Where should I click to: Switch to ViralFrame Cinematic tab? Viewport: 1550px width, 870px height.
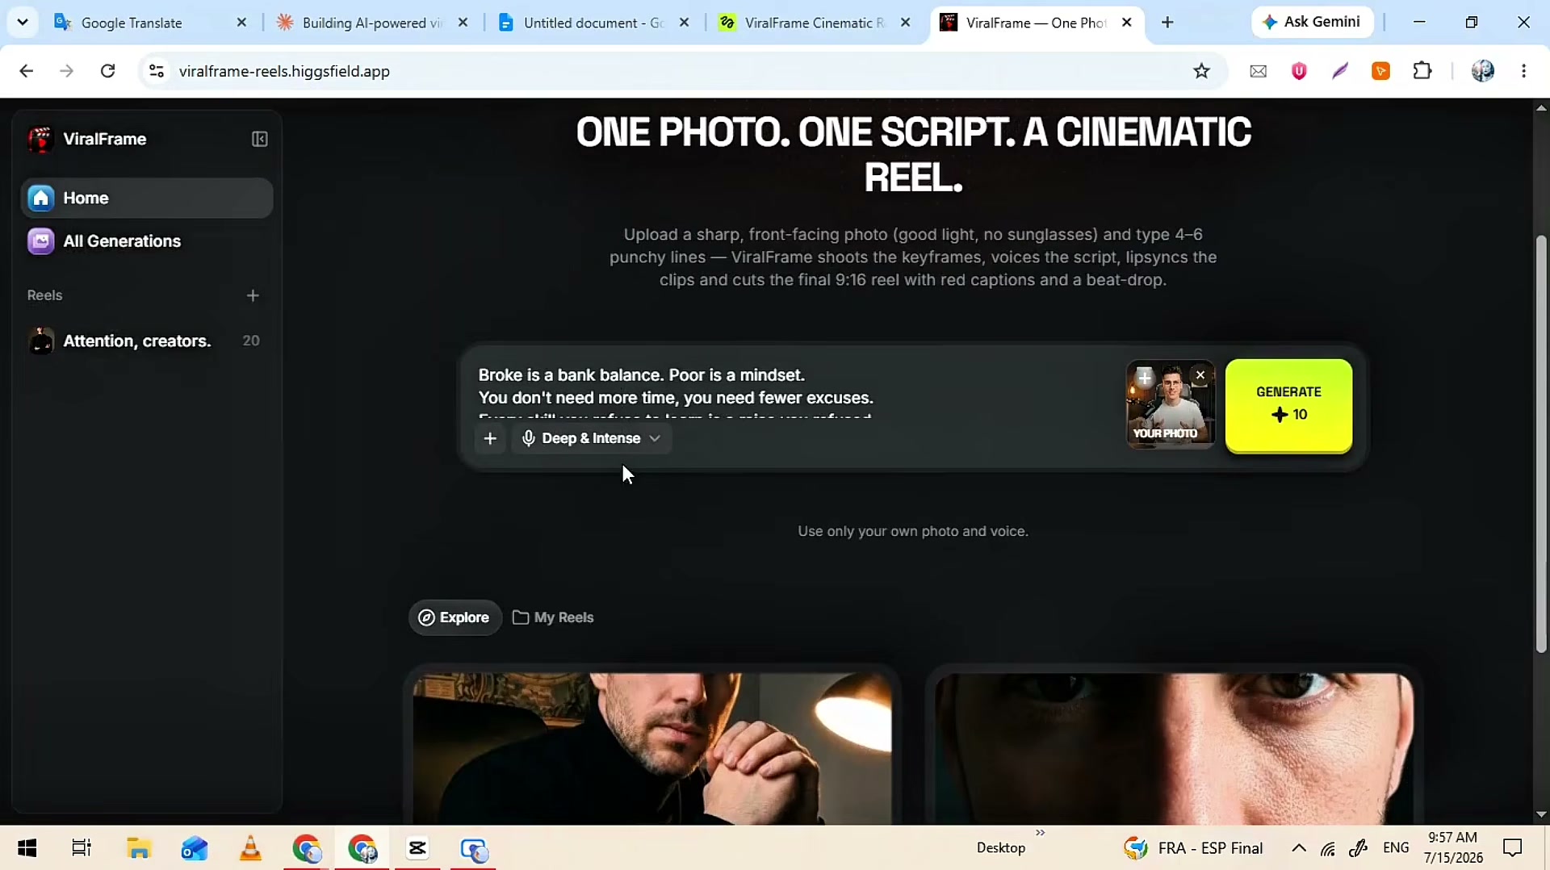click(814, 23)
